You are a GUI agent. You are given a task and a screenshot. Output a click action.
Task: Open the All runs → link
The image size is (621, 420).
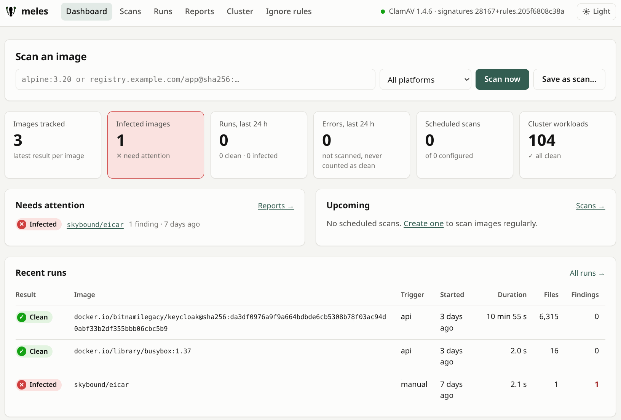(587, 273)
